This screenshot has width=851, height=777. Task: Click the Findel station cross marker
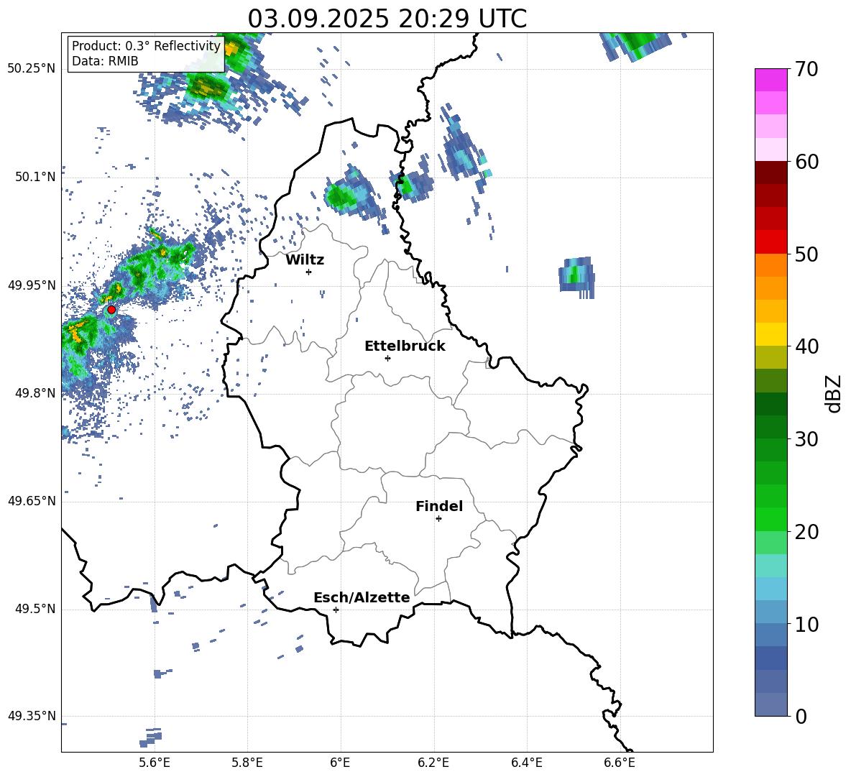coord(438,518)
